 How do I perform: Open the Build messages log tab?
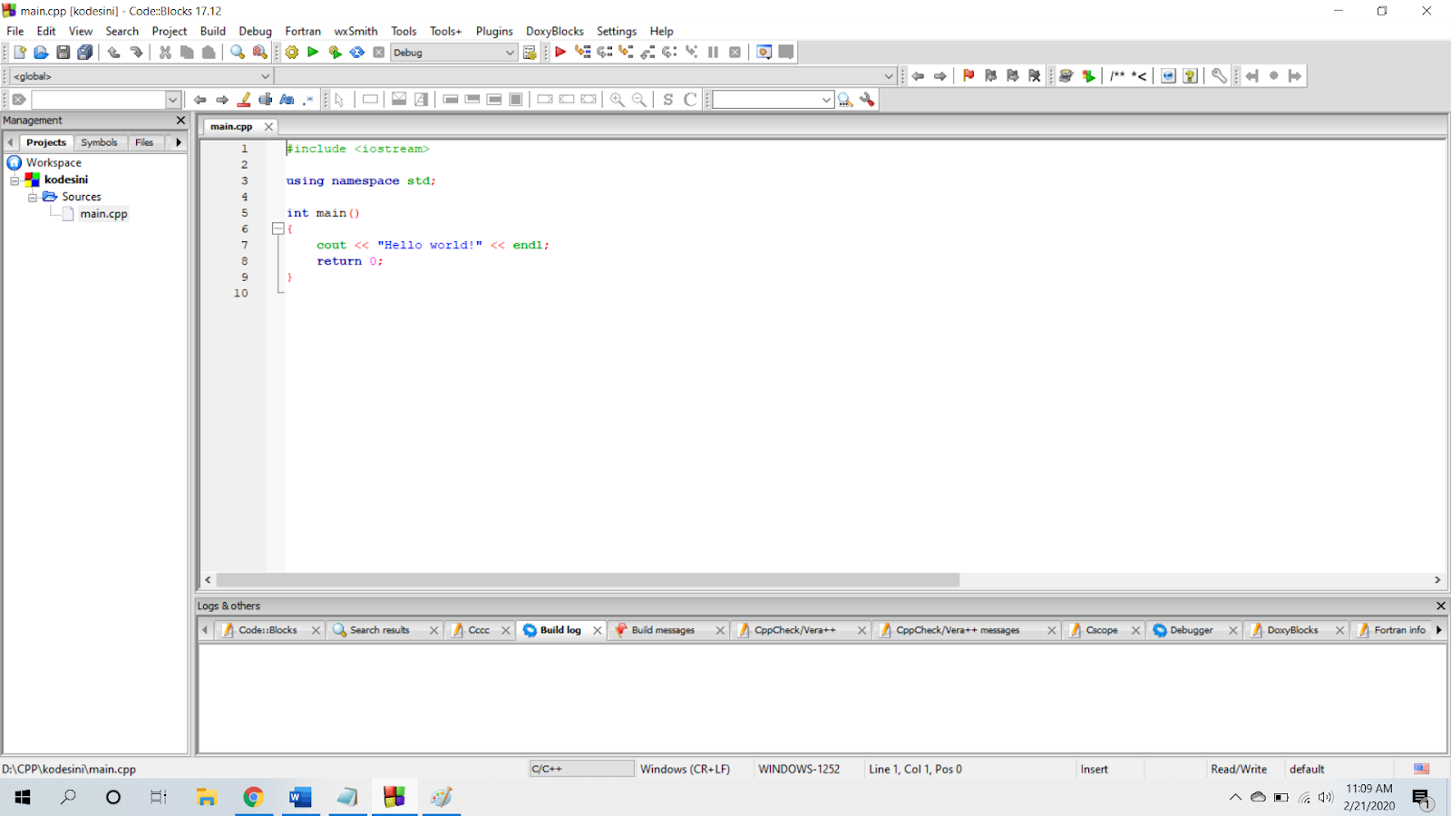click(x=663, y=630)
